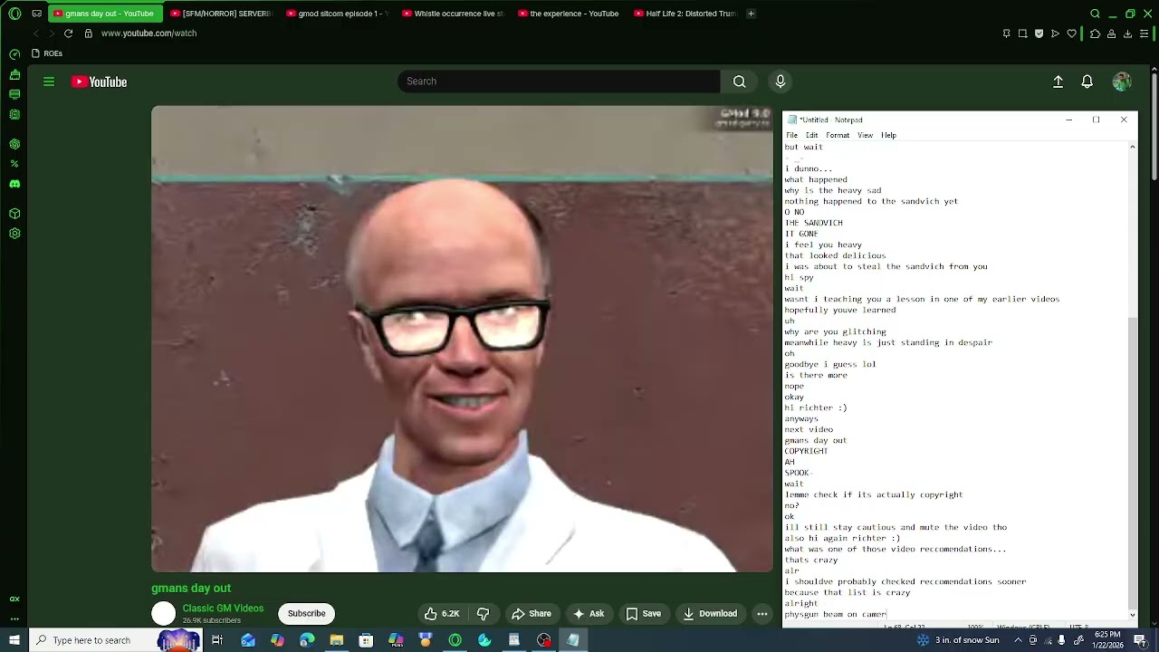Open the YouTube account avatar menu
Screen dimensions: 1159x652
(1122, 81)
